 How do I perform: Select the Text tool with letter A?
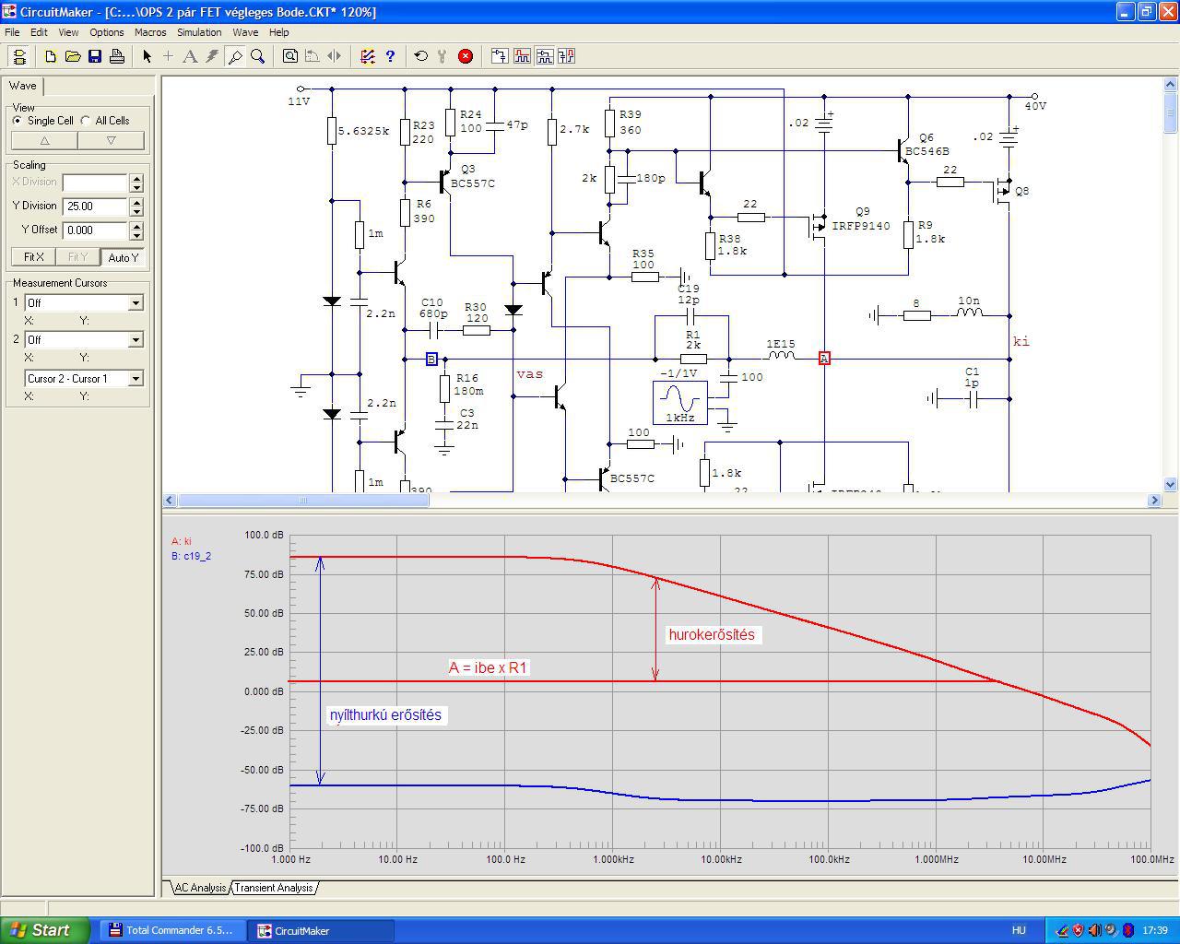coord(190,56)
